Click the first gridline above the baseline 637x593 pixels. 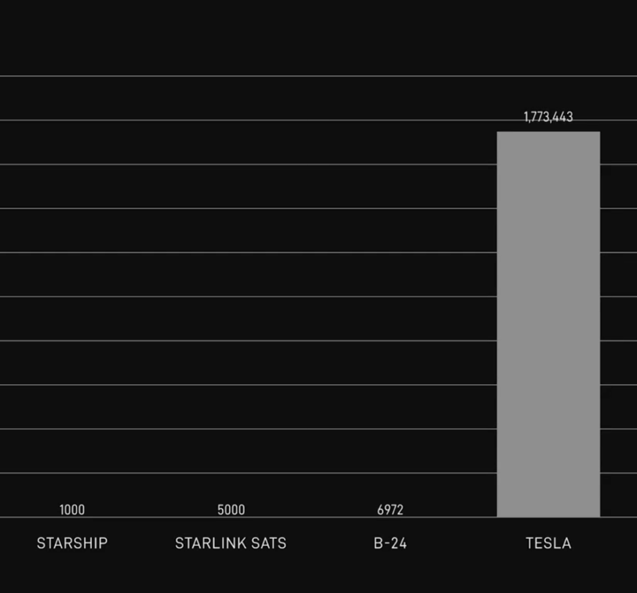pyautogui.click(x=249, y=473)
